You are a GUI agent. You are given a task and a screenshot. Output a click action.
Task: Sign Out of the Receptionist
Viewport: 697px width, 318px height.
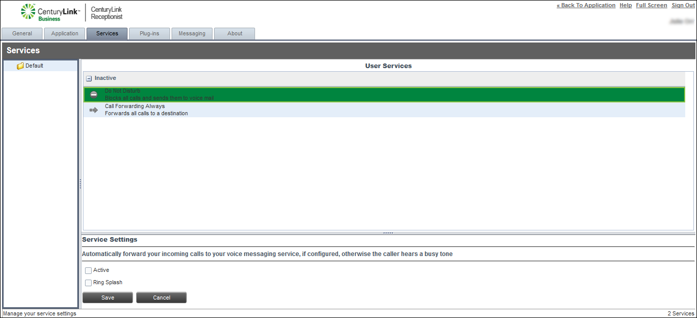pyautogui.click(x=683, y=6)
